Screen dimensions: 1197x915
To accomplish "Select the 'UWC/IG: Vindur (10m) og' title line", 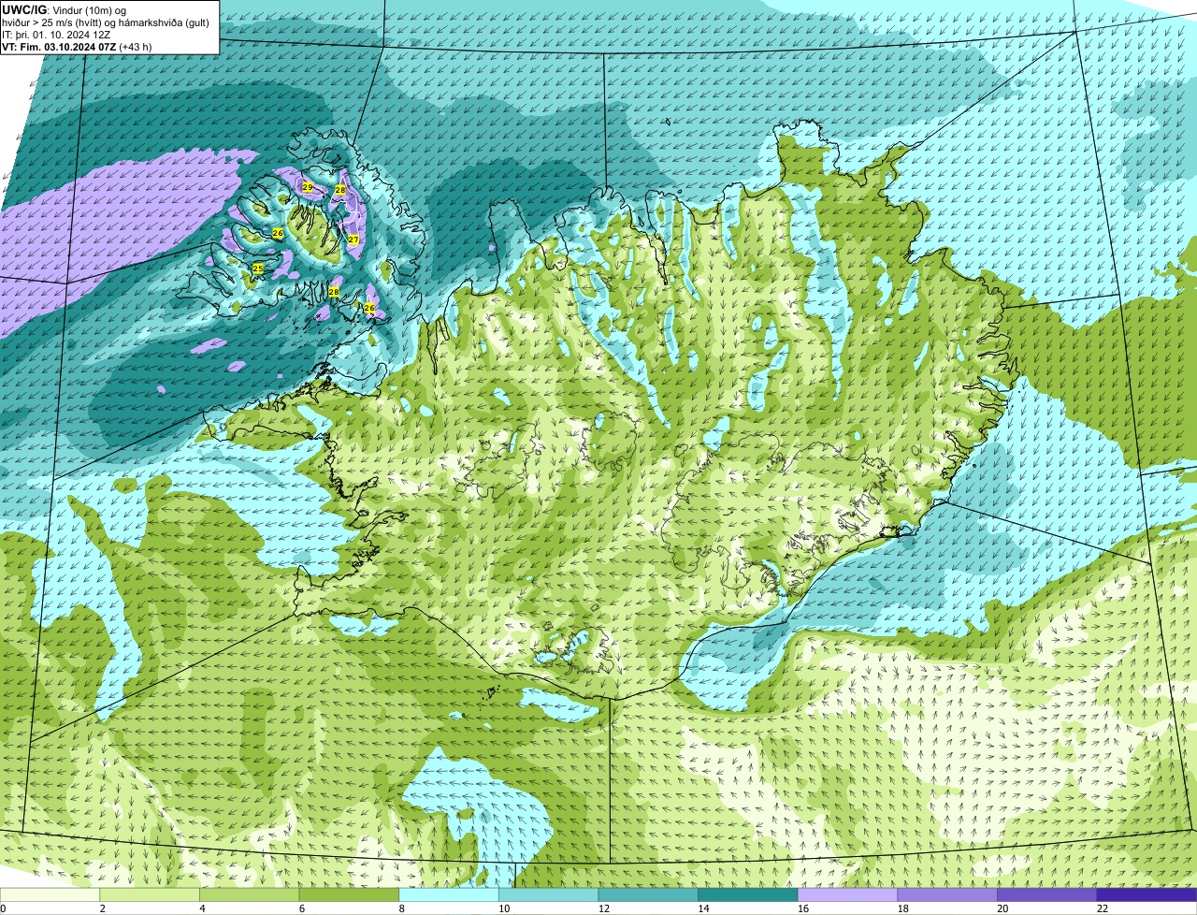I will click(x=65, y=10).
